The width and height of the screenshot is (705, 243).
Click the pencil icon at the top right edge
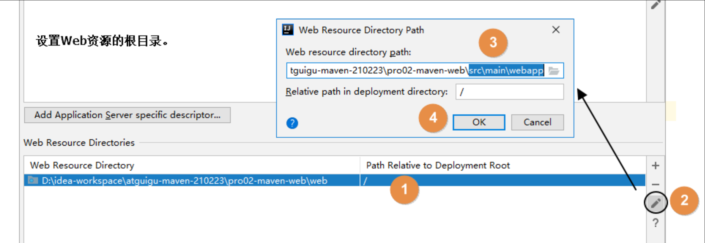(655, 5)
